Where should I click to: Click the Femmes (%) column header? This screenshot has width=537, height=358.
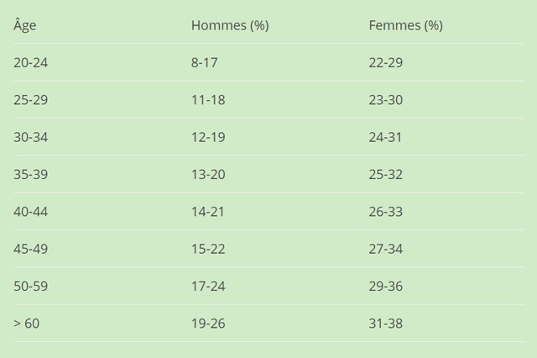coord(405,25)
